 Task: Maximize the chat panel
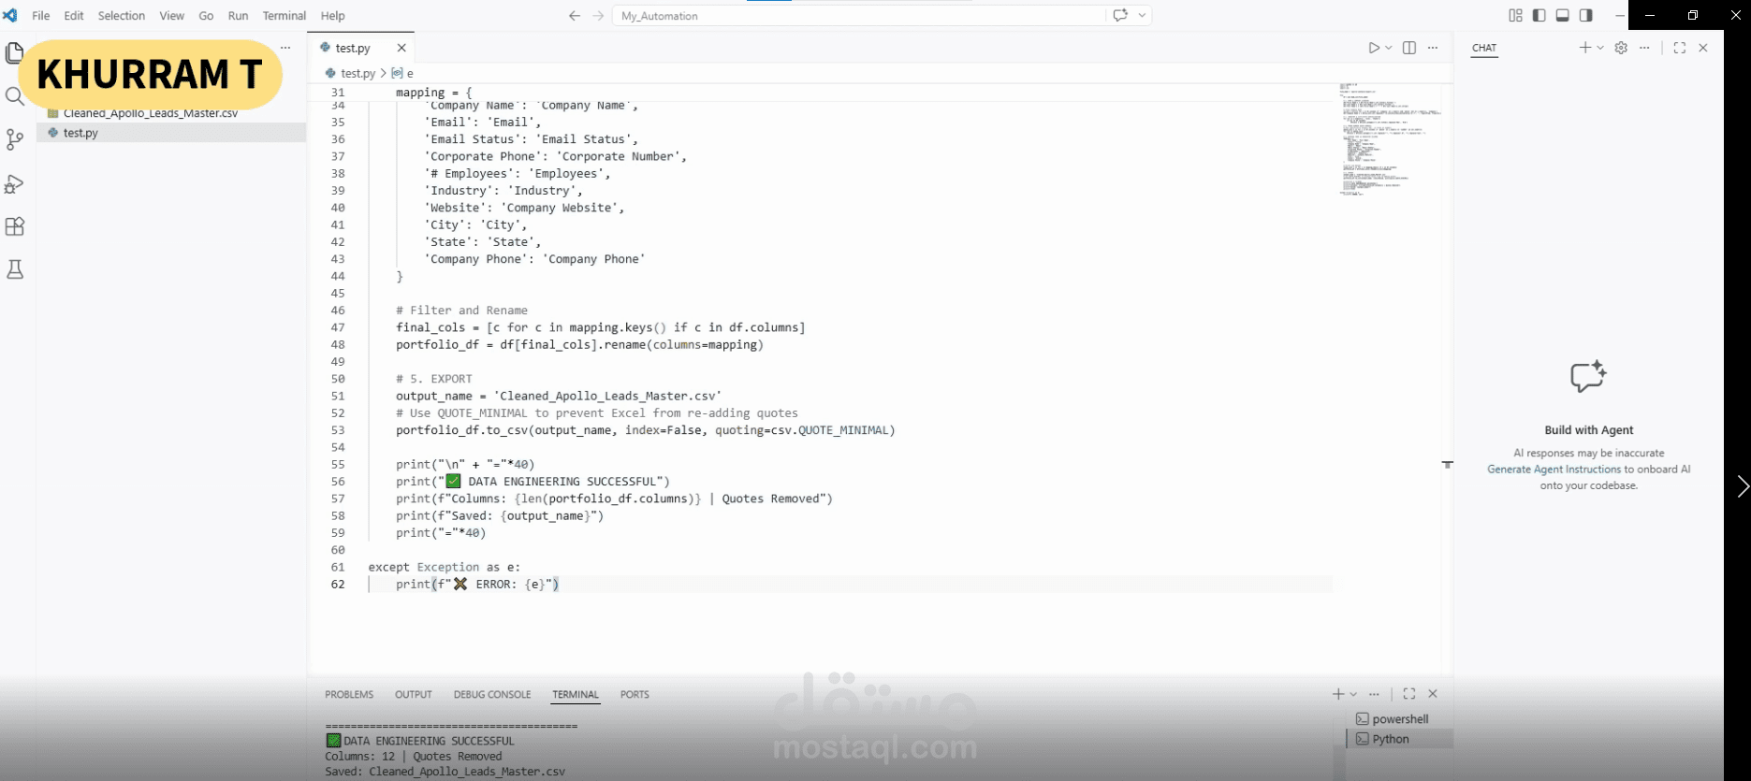coord(1680,48)
